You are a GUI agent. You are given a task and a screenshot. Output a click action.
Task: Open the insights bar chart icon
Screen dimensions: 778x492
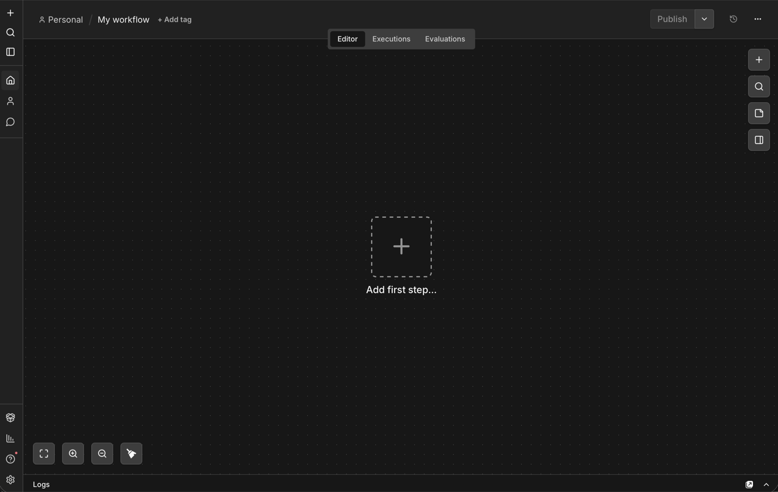pyautogui.click(x=10, y=438)
